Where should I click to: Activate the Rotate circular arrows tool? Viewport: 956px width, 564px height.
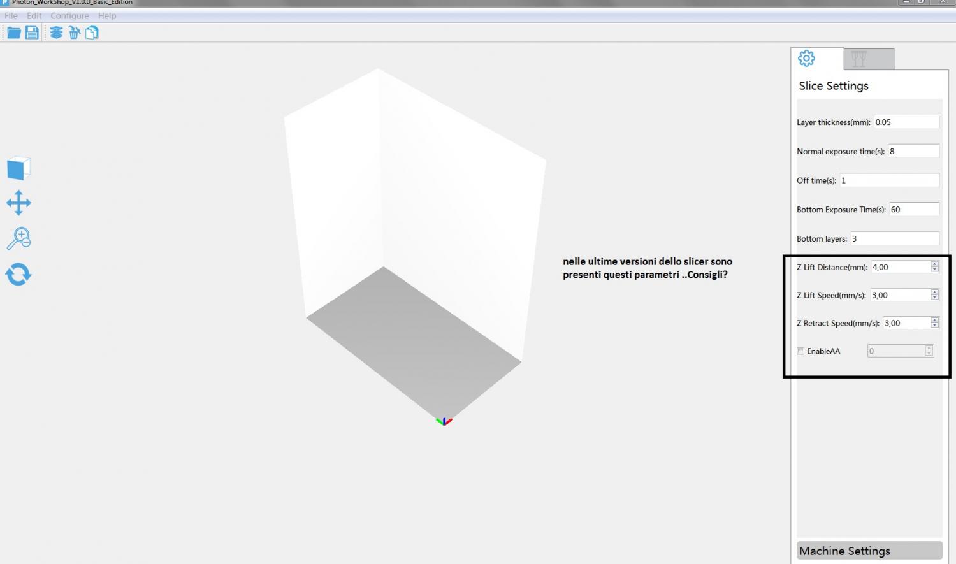coord(18,275)
